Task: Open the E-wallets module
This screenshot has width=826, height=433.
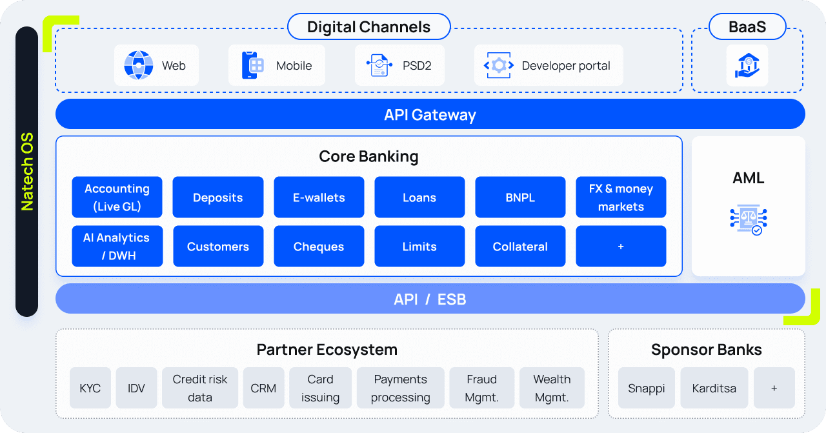Action: [319, 197]
